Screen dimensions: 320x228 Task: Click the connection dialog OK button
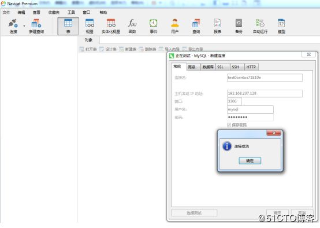point(277,213)
